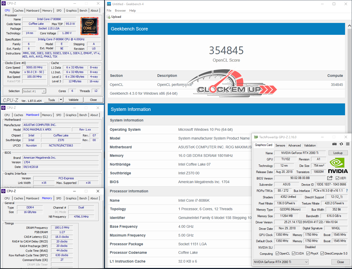The width and height of the screenshot is (352, 269).
Task: Click the Multiplier value x 50.0 (8 - 50)
Action: point(35,72)
